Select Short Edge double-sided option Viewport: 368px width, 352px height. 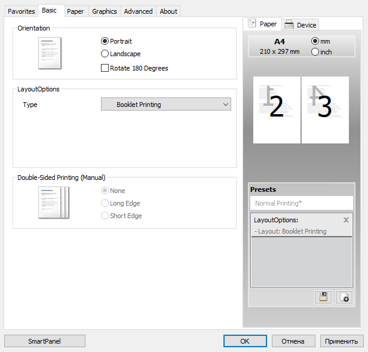point(105,216)
